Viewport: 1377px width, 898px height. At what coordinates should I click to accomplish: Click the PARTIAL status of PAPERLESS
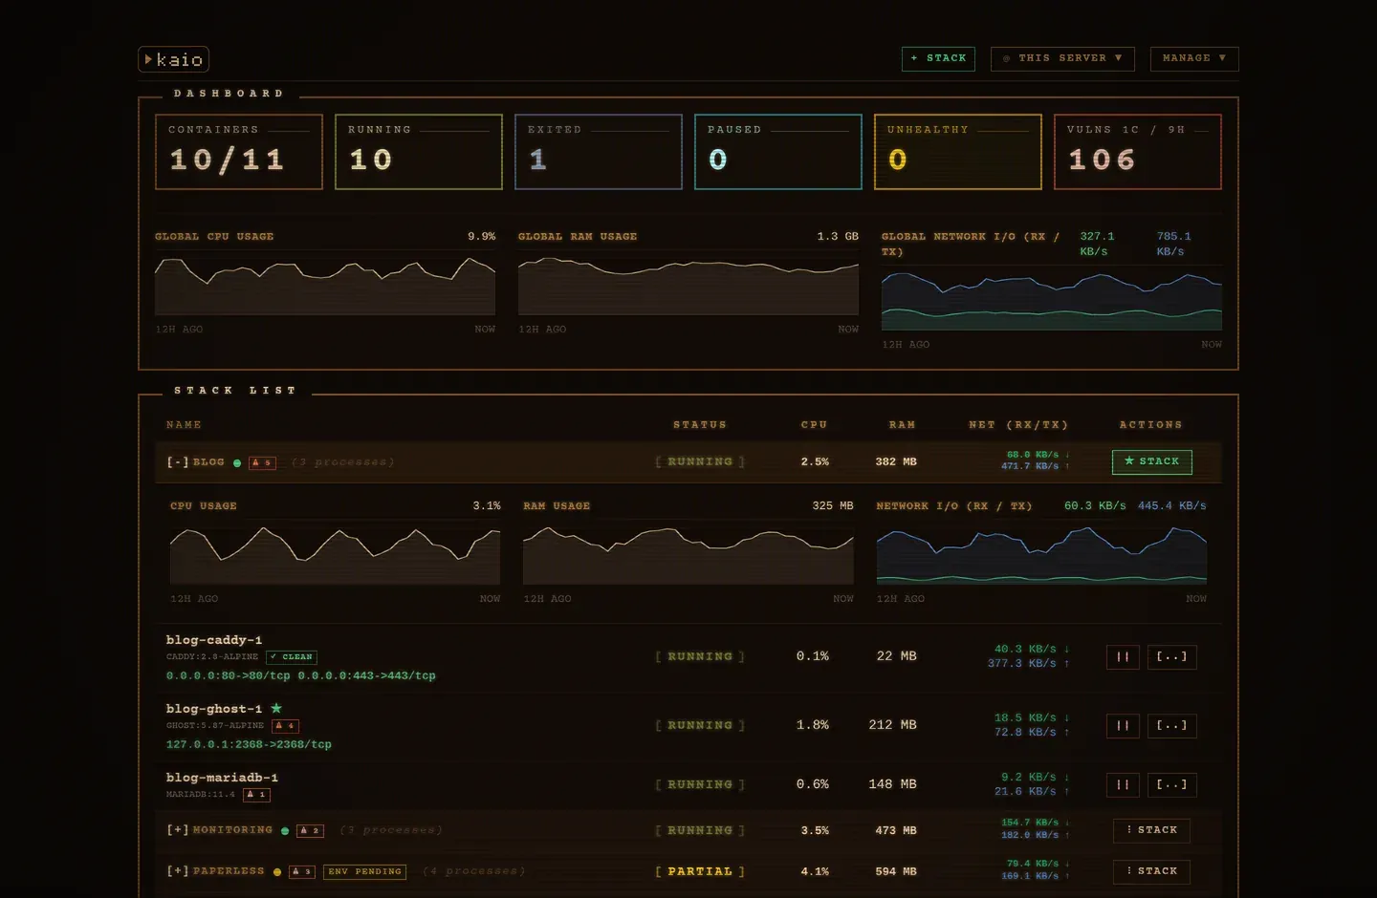(x=700, y=871)
